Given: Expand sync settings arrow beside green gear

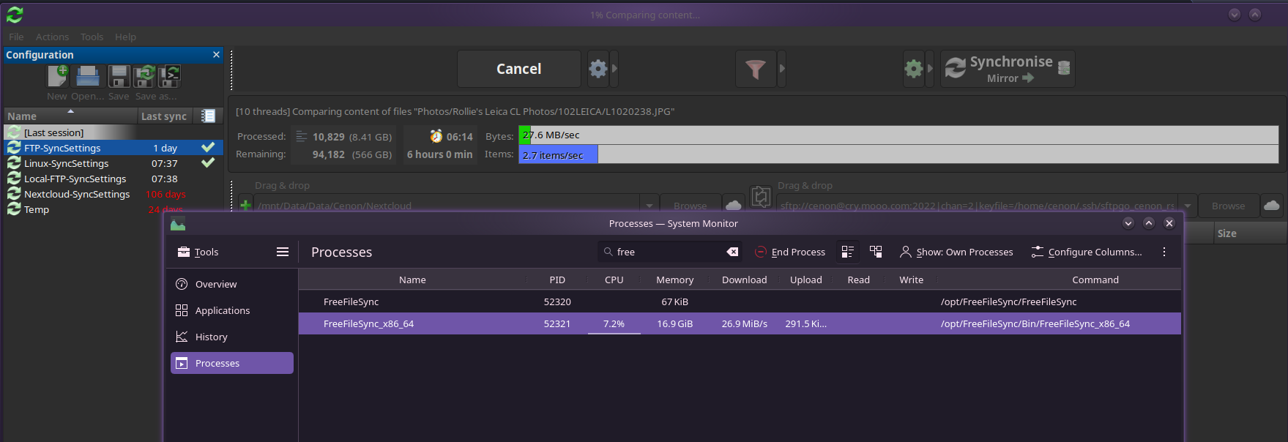Looking at the screenshot, I should click(x=930, y=69).
